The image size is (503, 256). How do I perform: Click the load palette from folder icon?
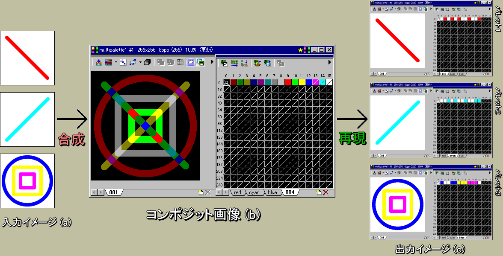pyautogui.click(x=257, y=63)
